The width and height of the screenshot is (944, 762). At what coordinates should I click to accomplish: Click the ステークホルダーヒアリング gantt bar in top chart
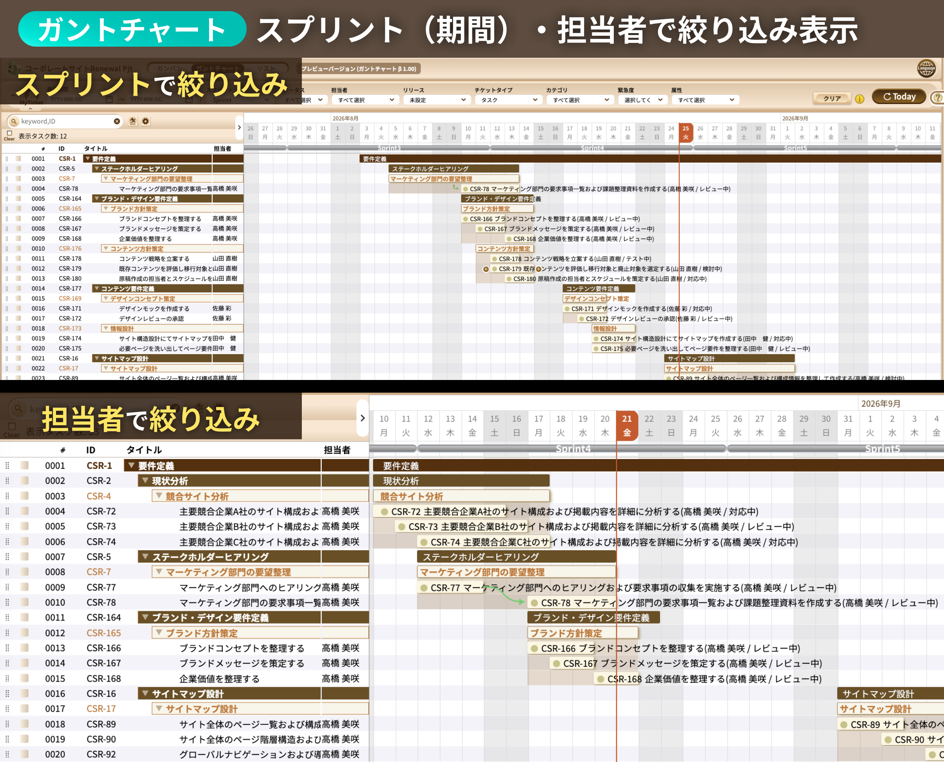pos(453,169)
